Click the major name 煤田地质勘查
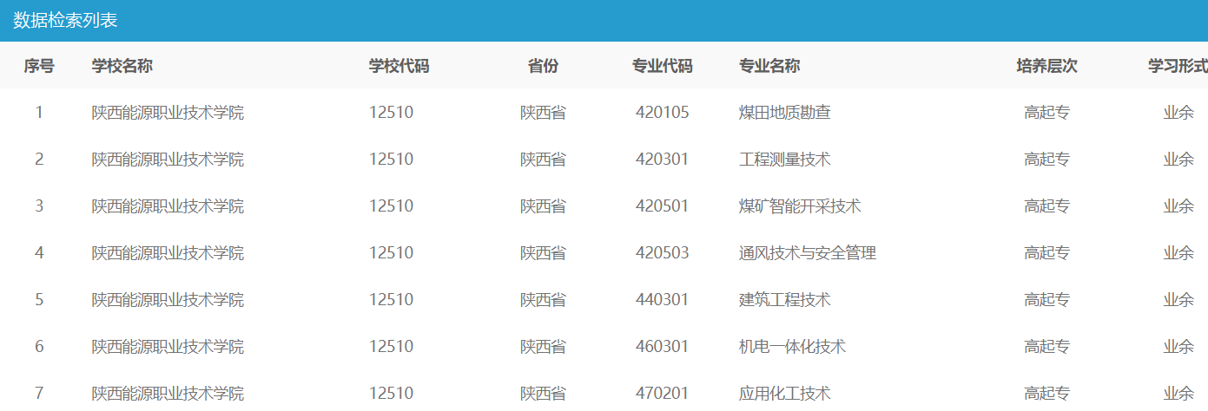Viewport: 1208px width, 411px height. click(785, 113)
